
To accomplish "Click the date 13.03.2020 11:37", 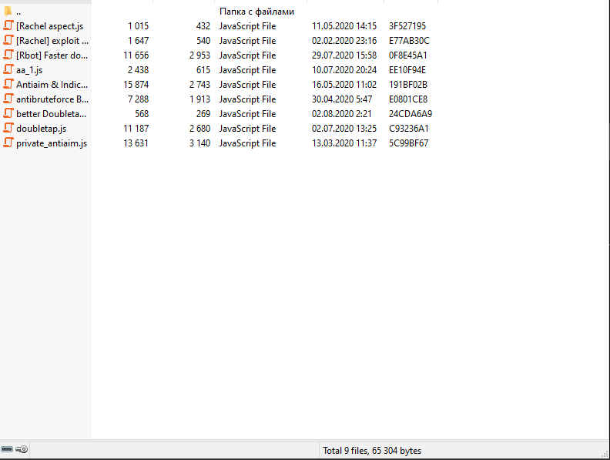I will pyautogui.click(x=344, y=143).
